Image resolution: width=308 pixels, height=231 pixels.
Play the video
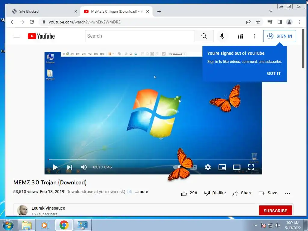(x=55, y=167)
